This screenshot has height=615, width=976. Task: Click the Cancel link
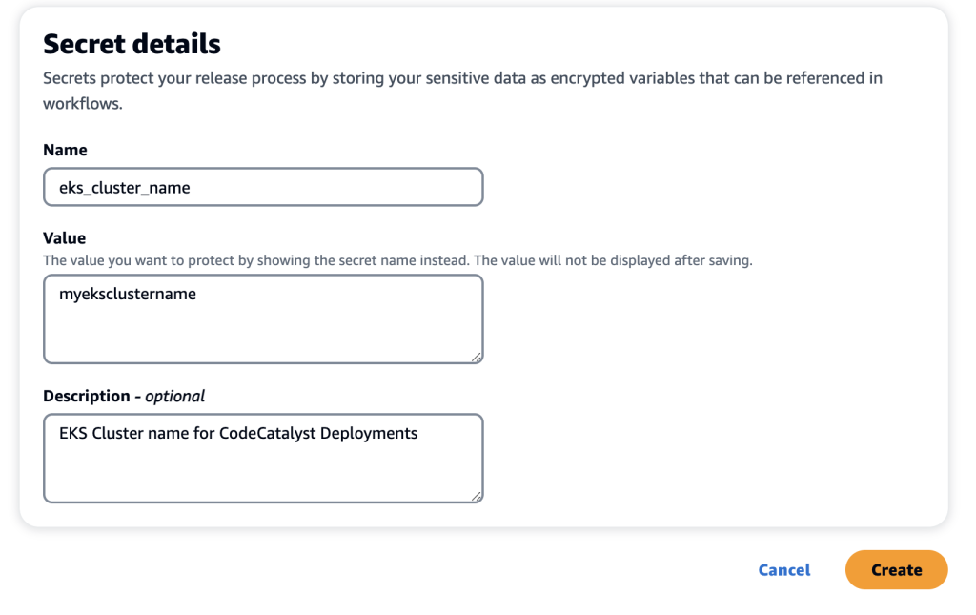[x=784, y=570]
